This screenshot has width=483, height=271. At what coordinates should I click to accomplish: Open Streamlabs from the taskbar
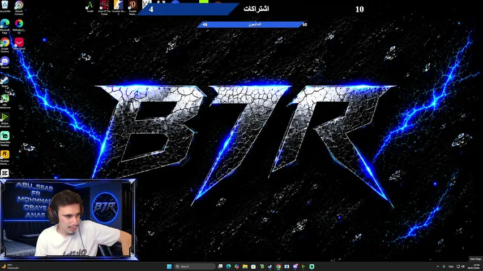(x=312, y=266)
